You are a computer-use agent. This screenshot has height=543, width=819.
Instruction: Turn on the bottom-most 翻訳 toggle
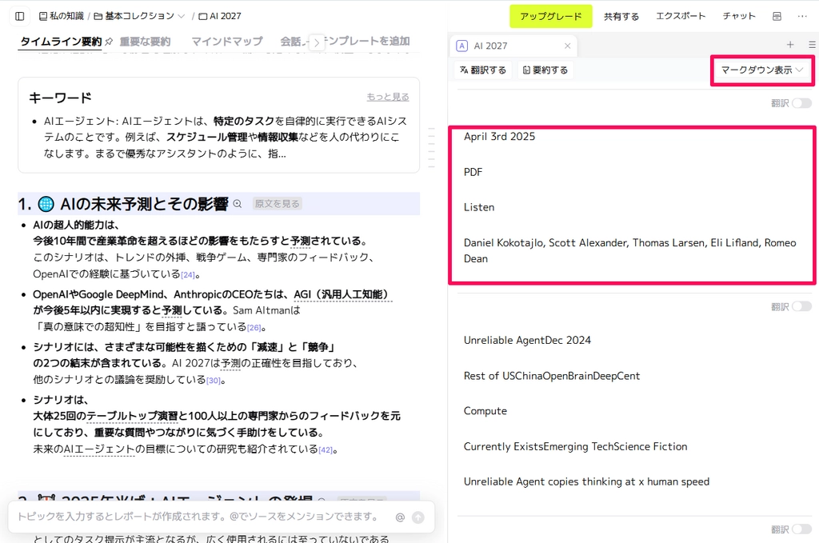click(x=801, y=529)
